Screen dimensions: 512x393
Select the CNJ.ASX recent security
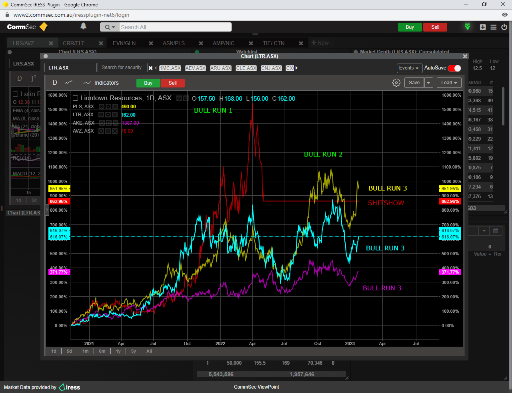click(x=271, y=68)
